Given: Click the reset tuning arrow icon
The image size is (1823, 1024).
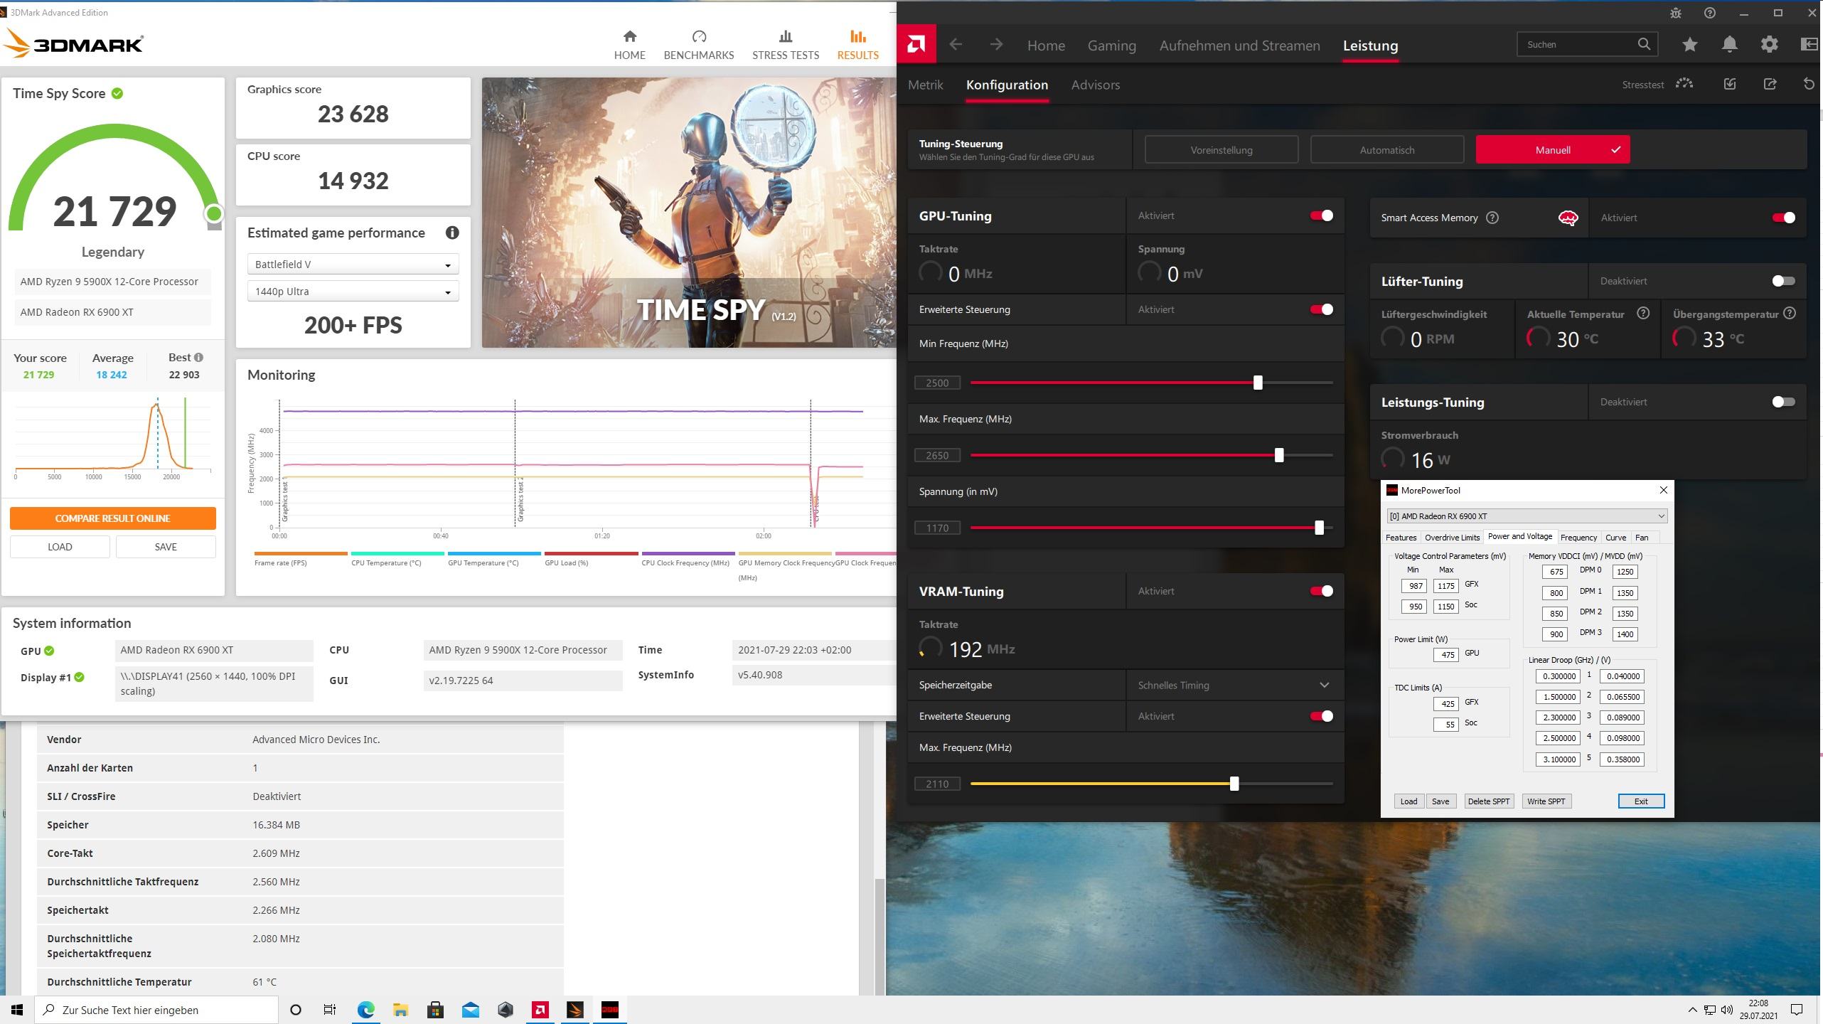Looking at the screenshot, I should point(1809,85).
